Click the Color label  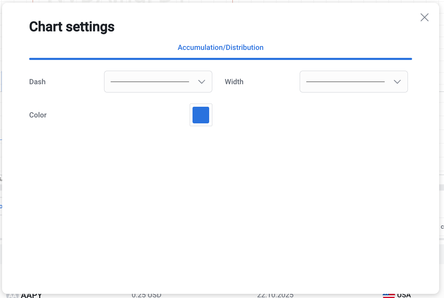coord(38,115)
